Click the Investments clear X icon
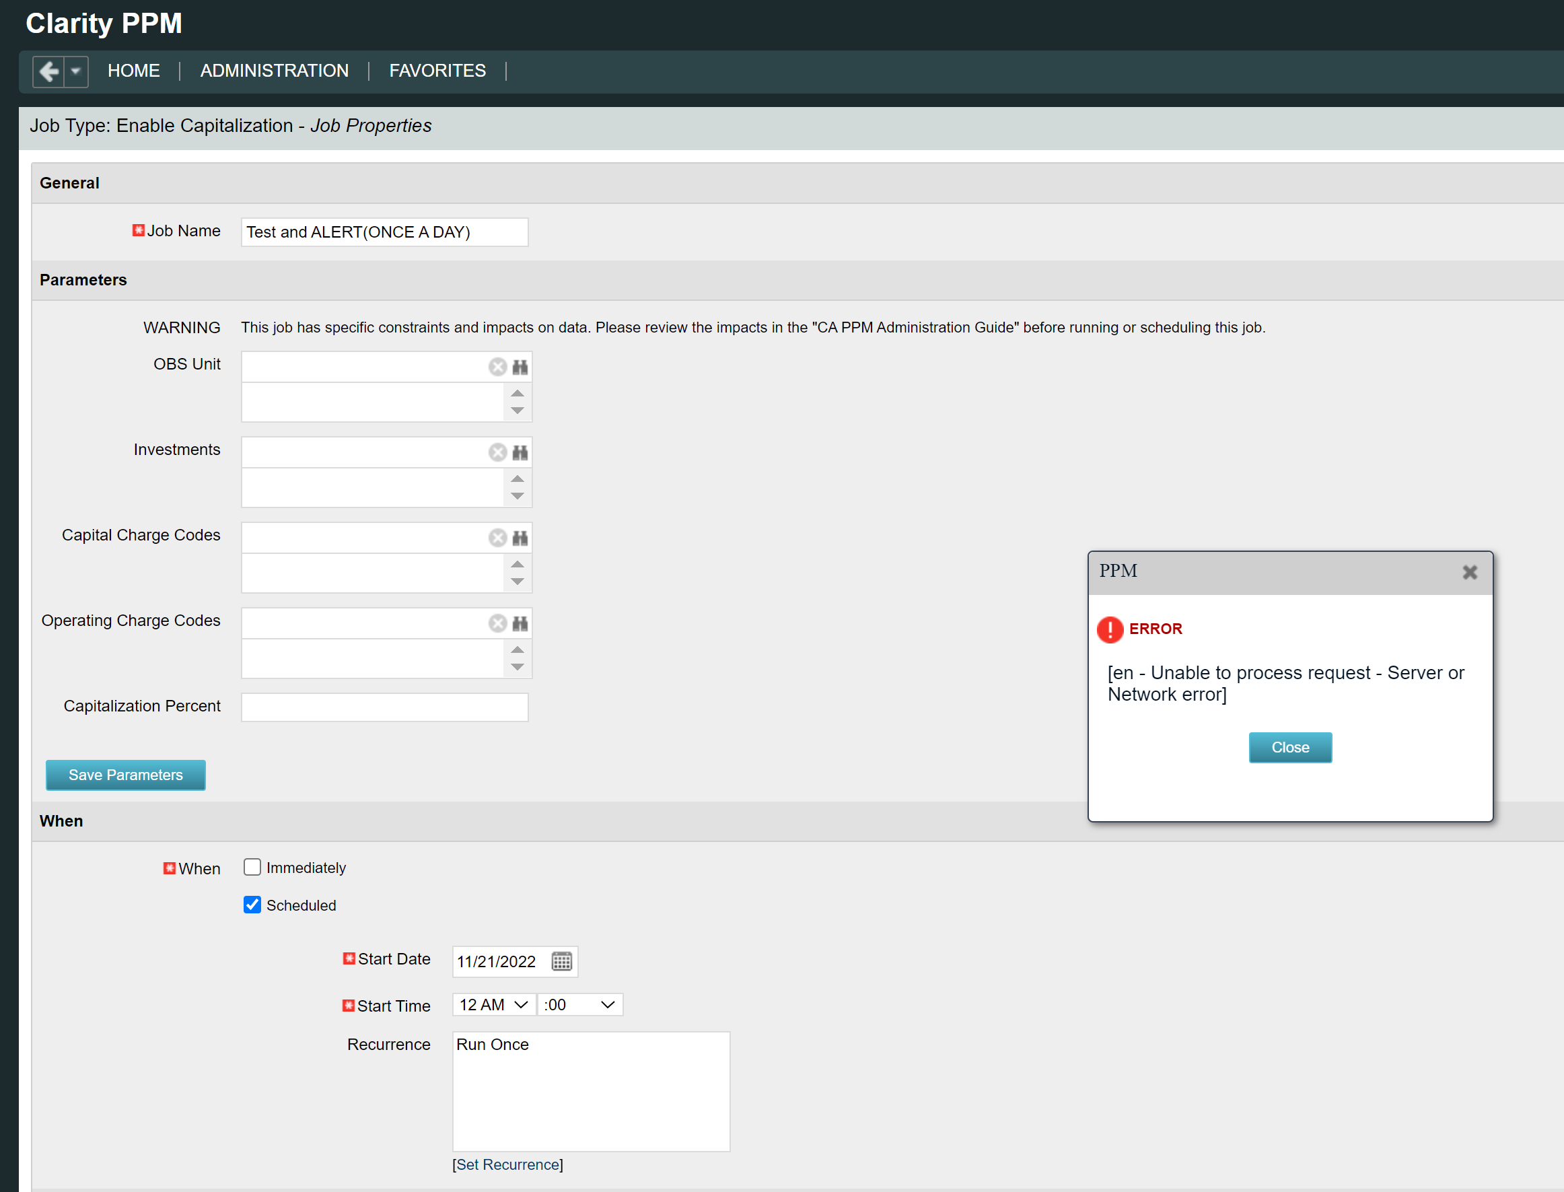Screen dimensions: 1564x1192 click(497, 453)
